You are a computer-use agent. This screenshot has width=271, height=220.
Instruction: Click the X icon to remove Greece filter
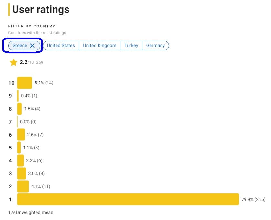(x=32, y=46)
